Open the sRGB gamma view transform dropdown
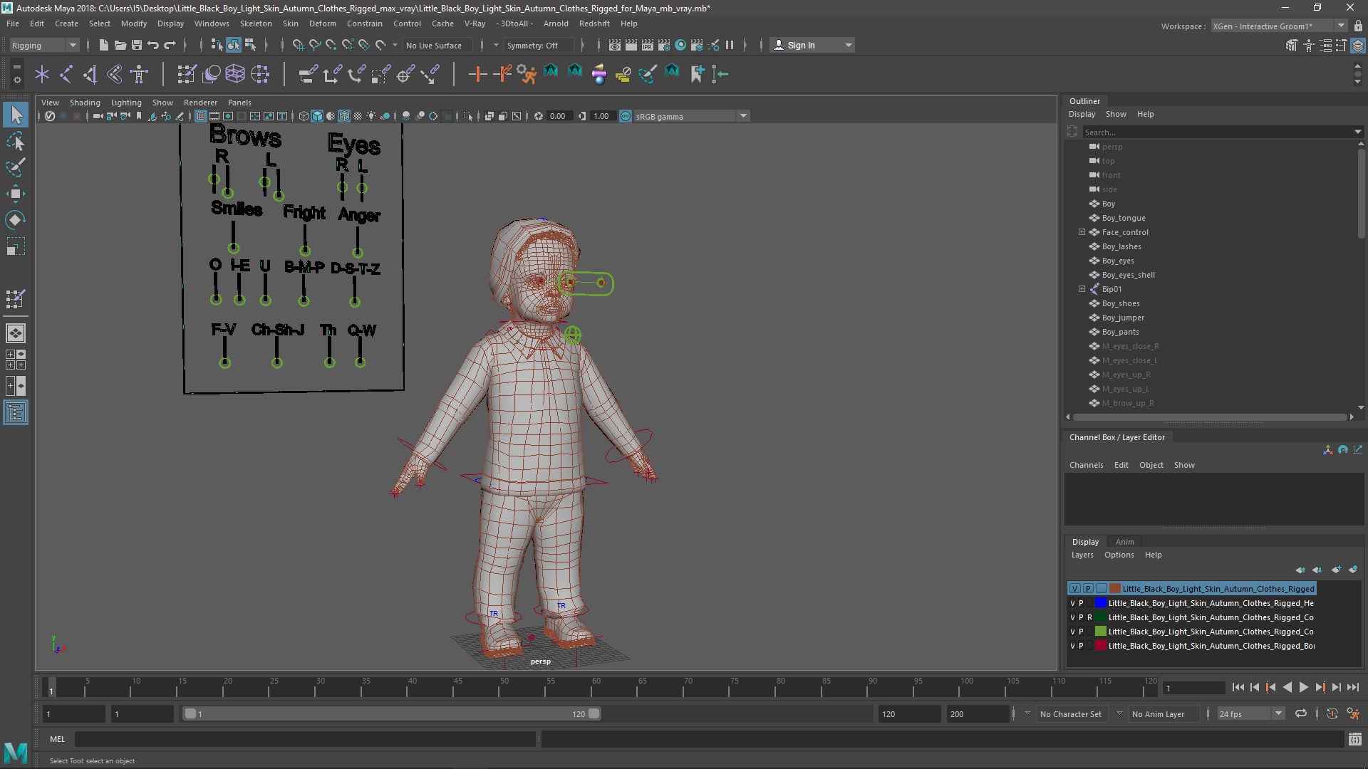The image size is (1368, 769). (691, 116)
